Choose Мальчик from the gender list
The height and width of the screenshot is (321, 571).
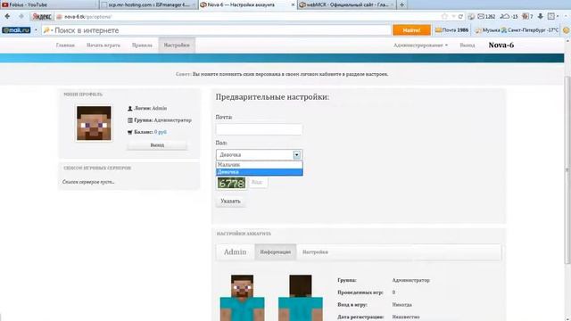point(259,164)
